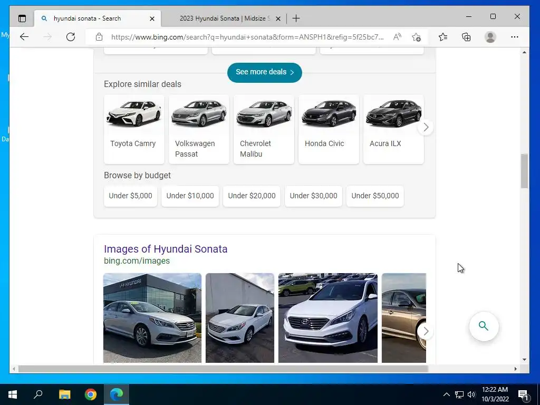This screenshot has width=540, height=405.
Task: Select Under $30,000 budget
Action: tap(313, 196)
